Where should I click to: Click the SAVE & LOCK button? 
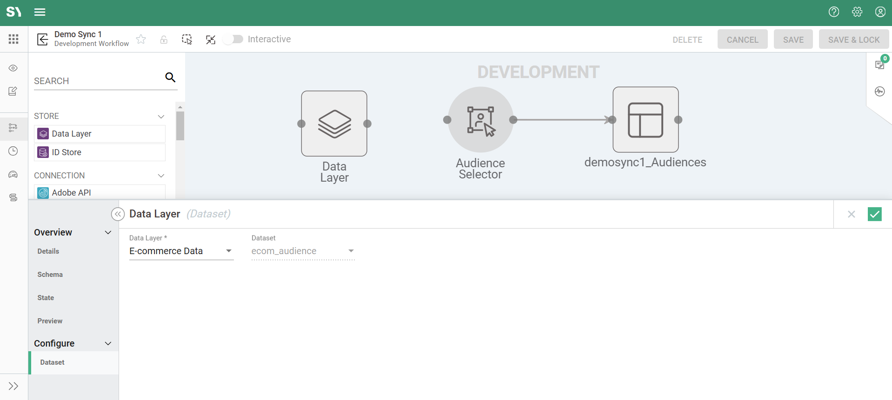[853, 39]
